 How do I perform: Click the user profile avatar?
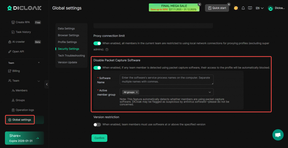(271, 8)
